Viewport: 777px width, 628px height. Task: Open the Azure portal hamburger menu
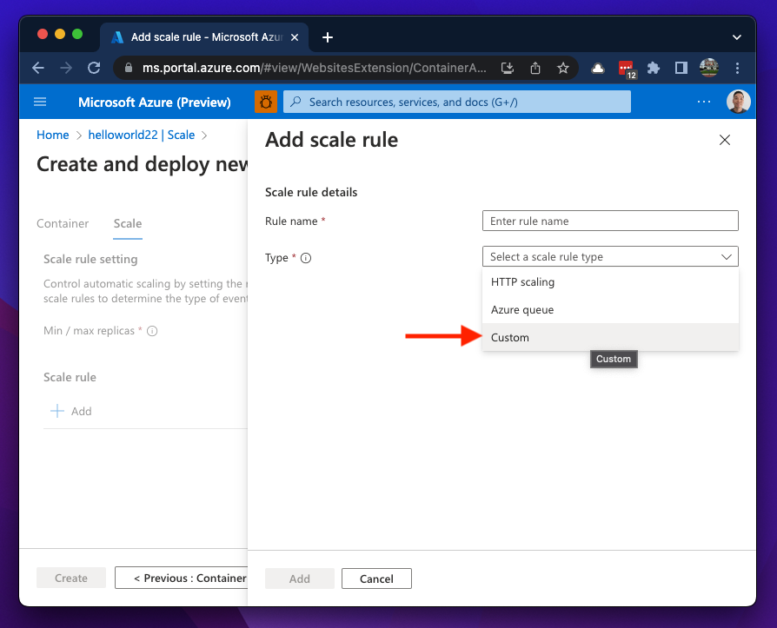point(40,102)
